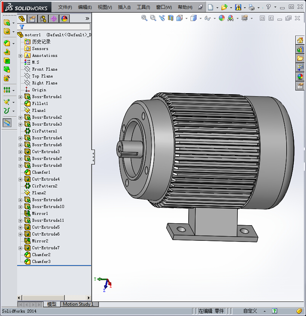The width and height of the screenshot is (306, 316).
Task: Click the Section View icon
Action: point(171,18)
